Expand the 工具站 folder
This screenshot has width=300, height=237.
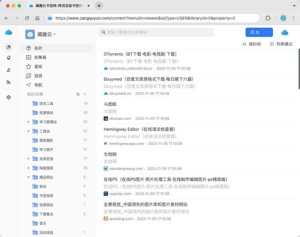tap(28, 131)
